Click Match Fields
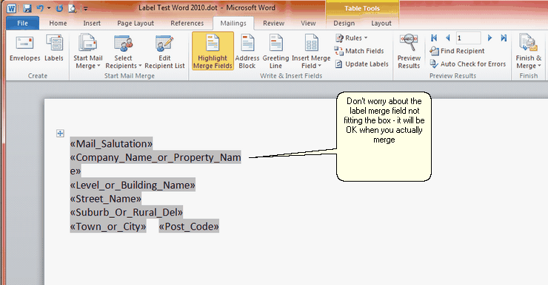Screen dimensions: 548x285 (x=359, y=51)
